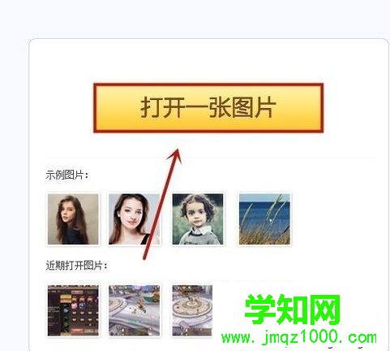
Task: Click the divider line below the open button
Action: 210,157
